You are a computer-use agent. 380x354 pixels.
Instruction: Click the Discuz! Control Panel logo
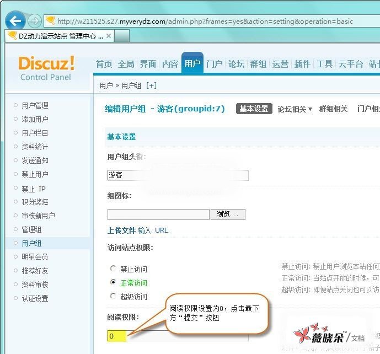tap(46, 68)
